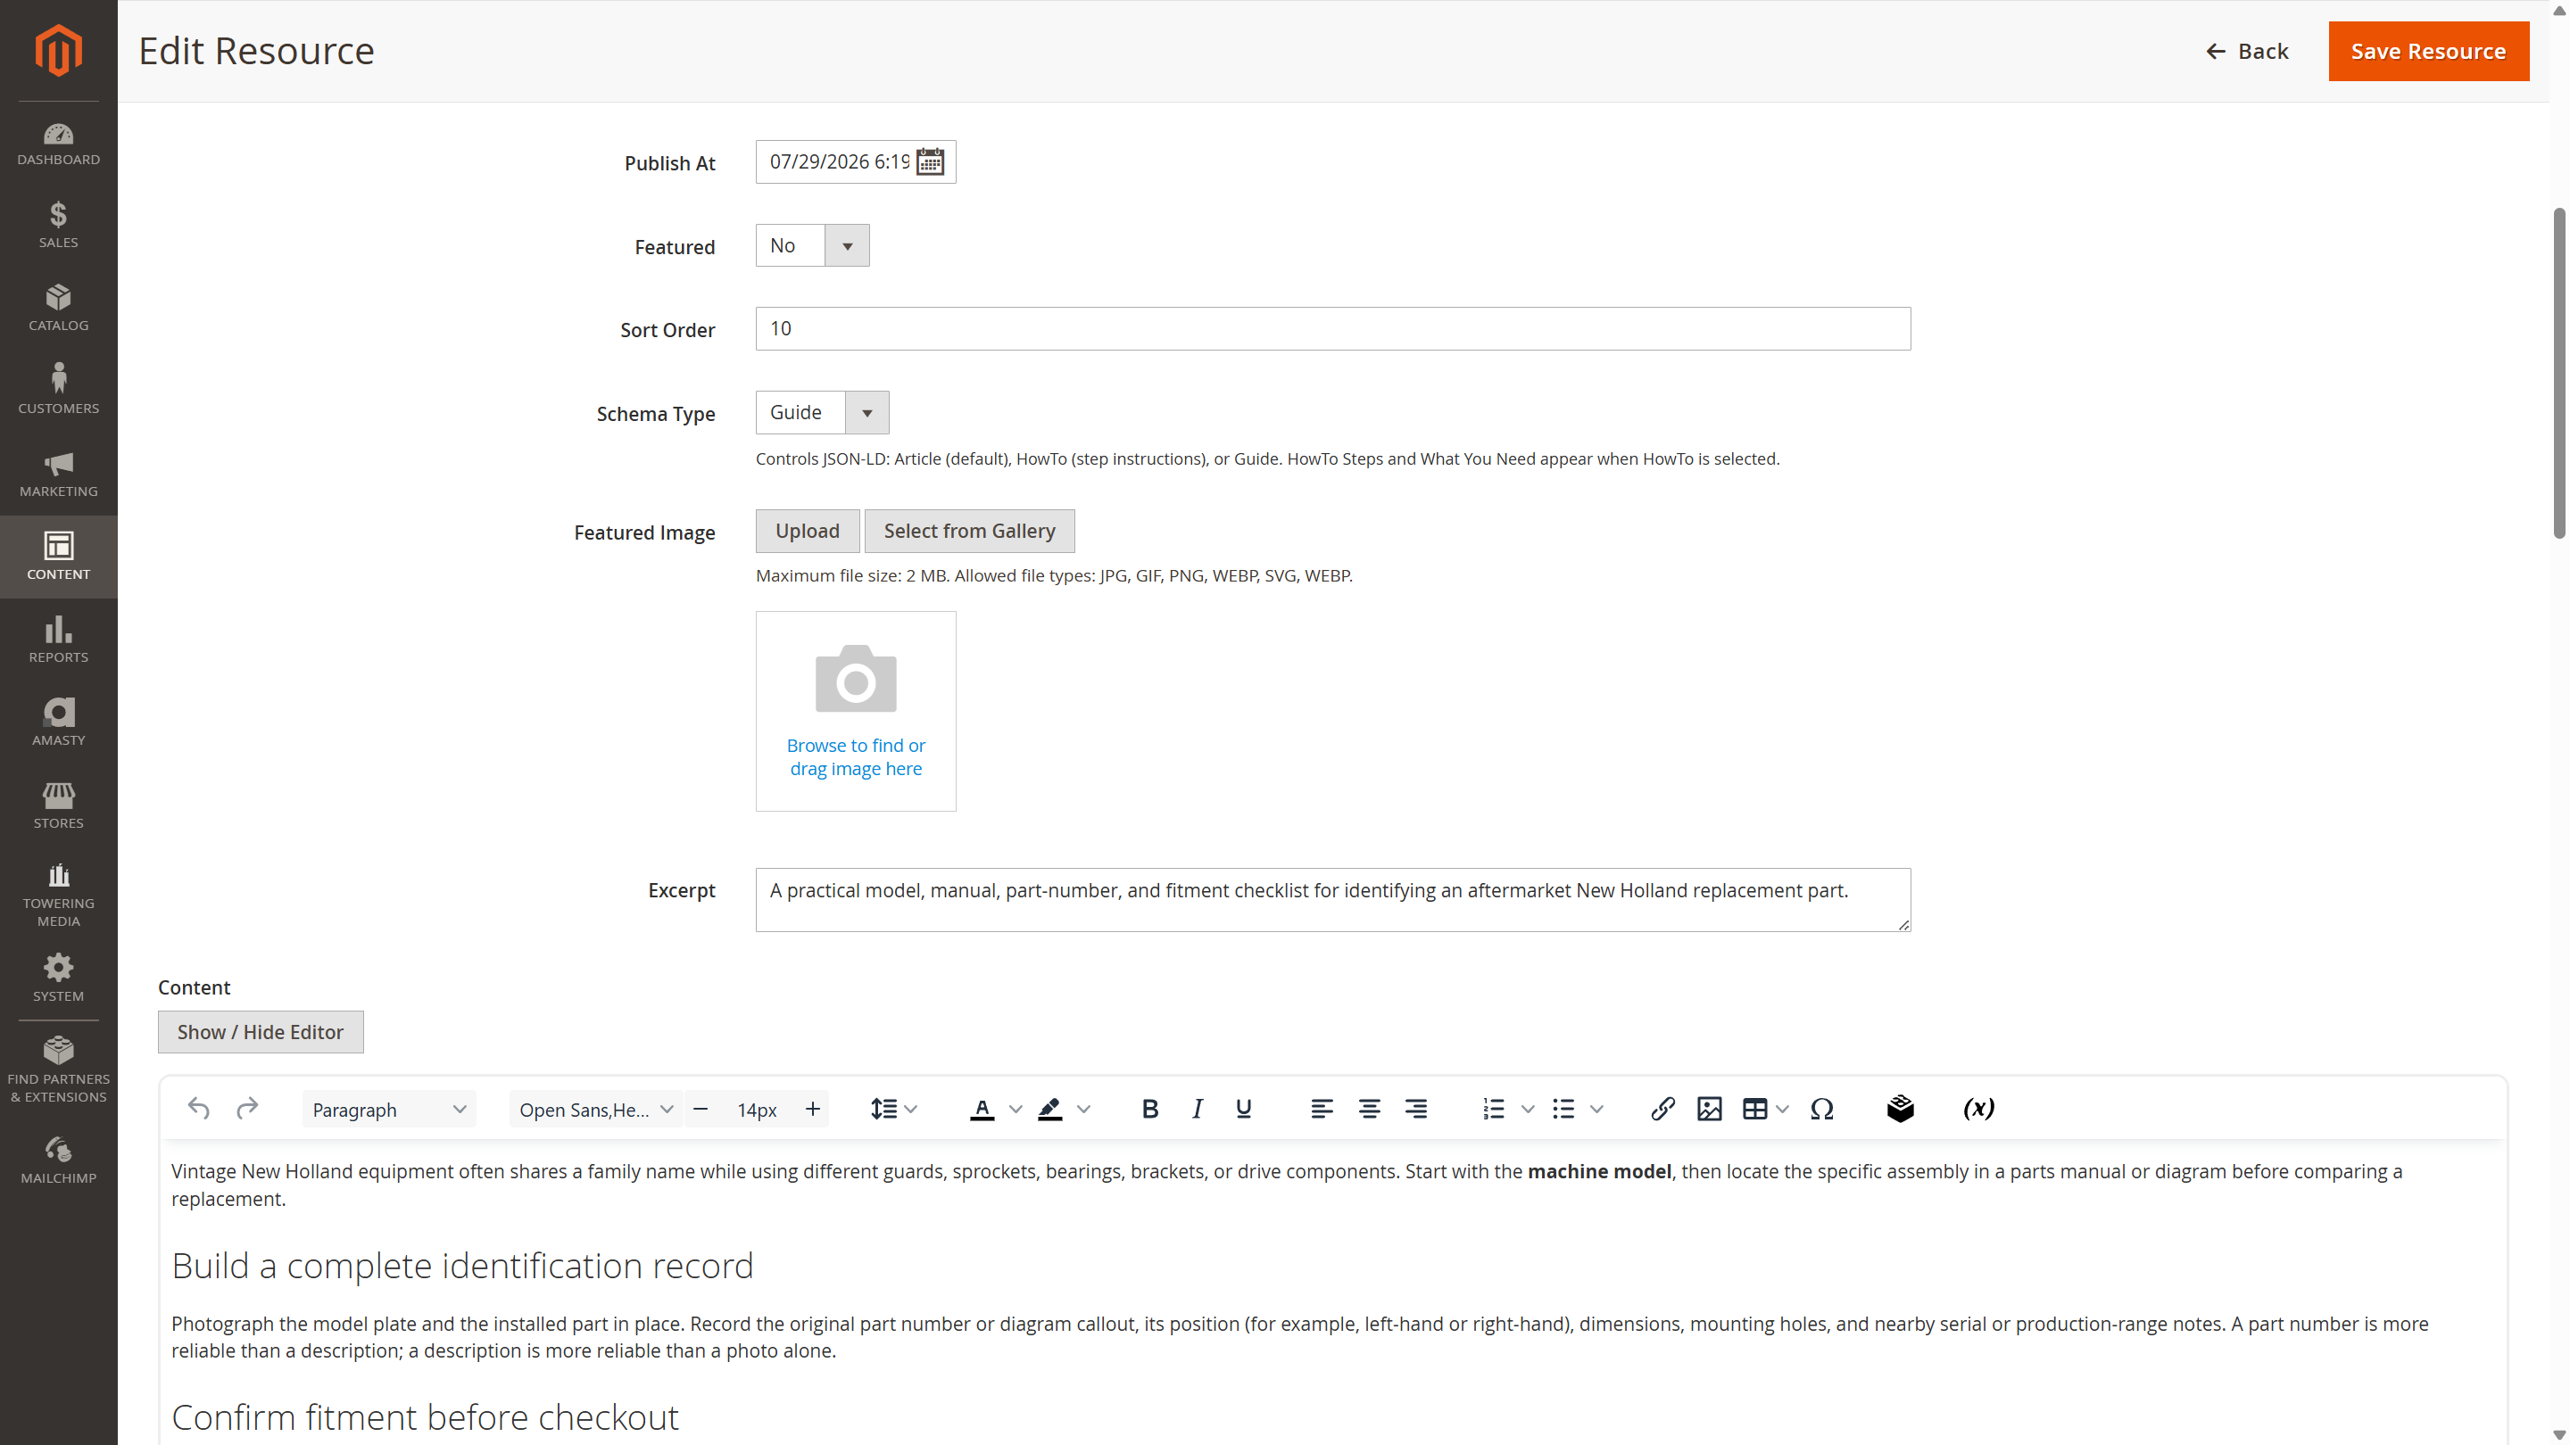The height and width of the screenshot is (1445, 2570).
Task: Open the Catalog sidebar menu
Action: pyautogui.click(x=58, y=310)
